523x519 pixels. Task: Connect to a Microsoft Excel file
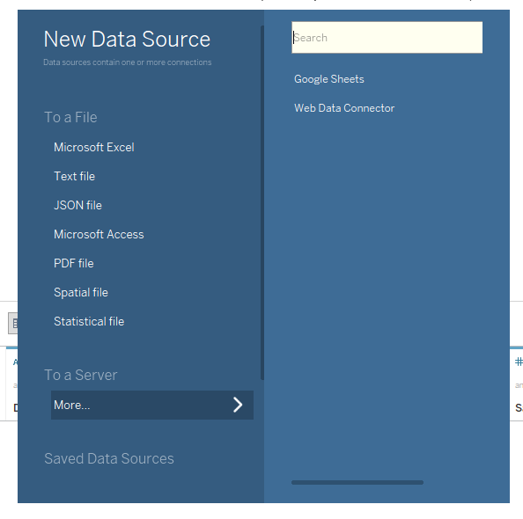94,147
